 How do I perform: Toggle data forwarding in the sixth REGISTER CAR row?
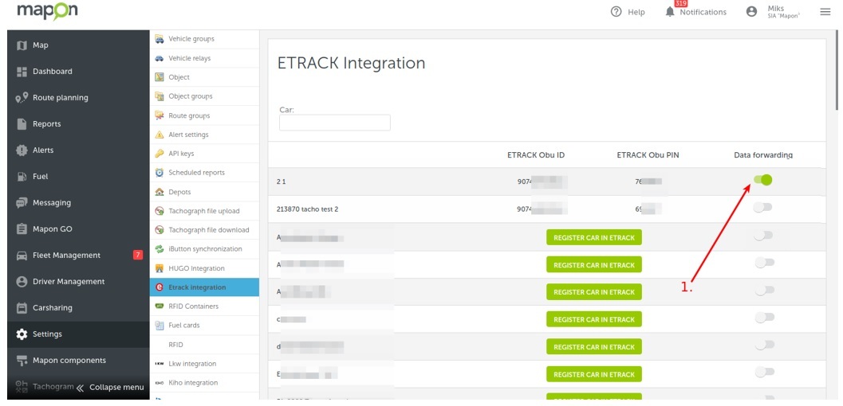764,372
